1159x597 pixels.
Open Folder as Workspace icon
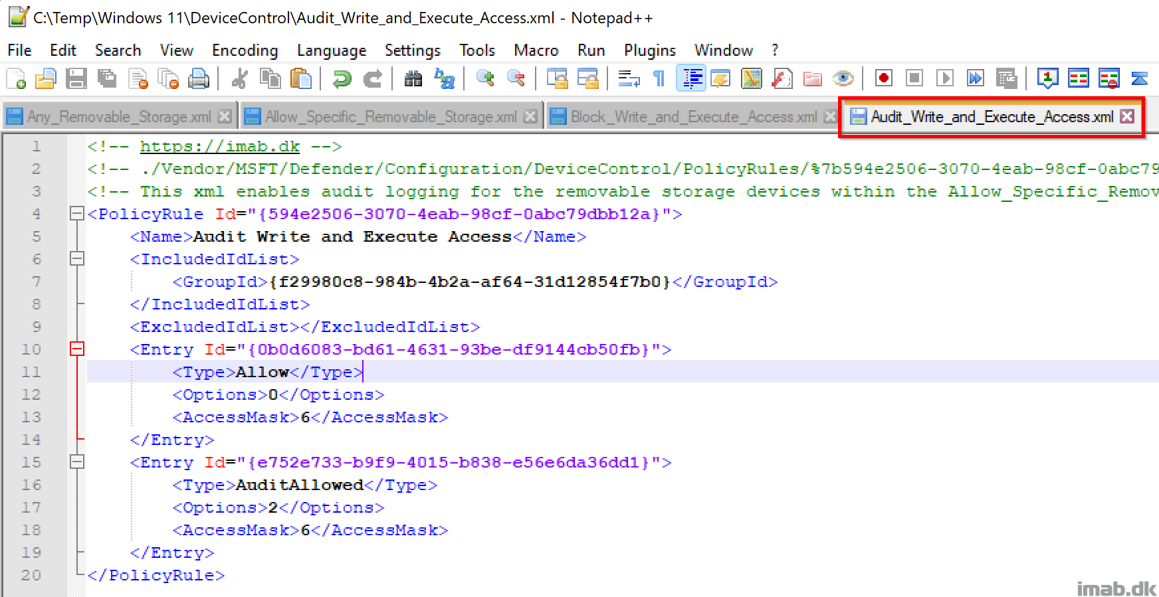813,78
